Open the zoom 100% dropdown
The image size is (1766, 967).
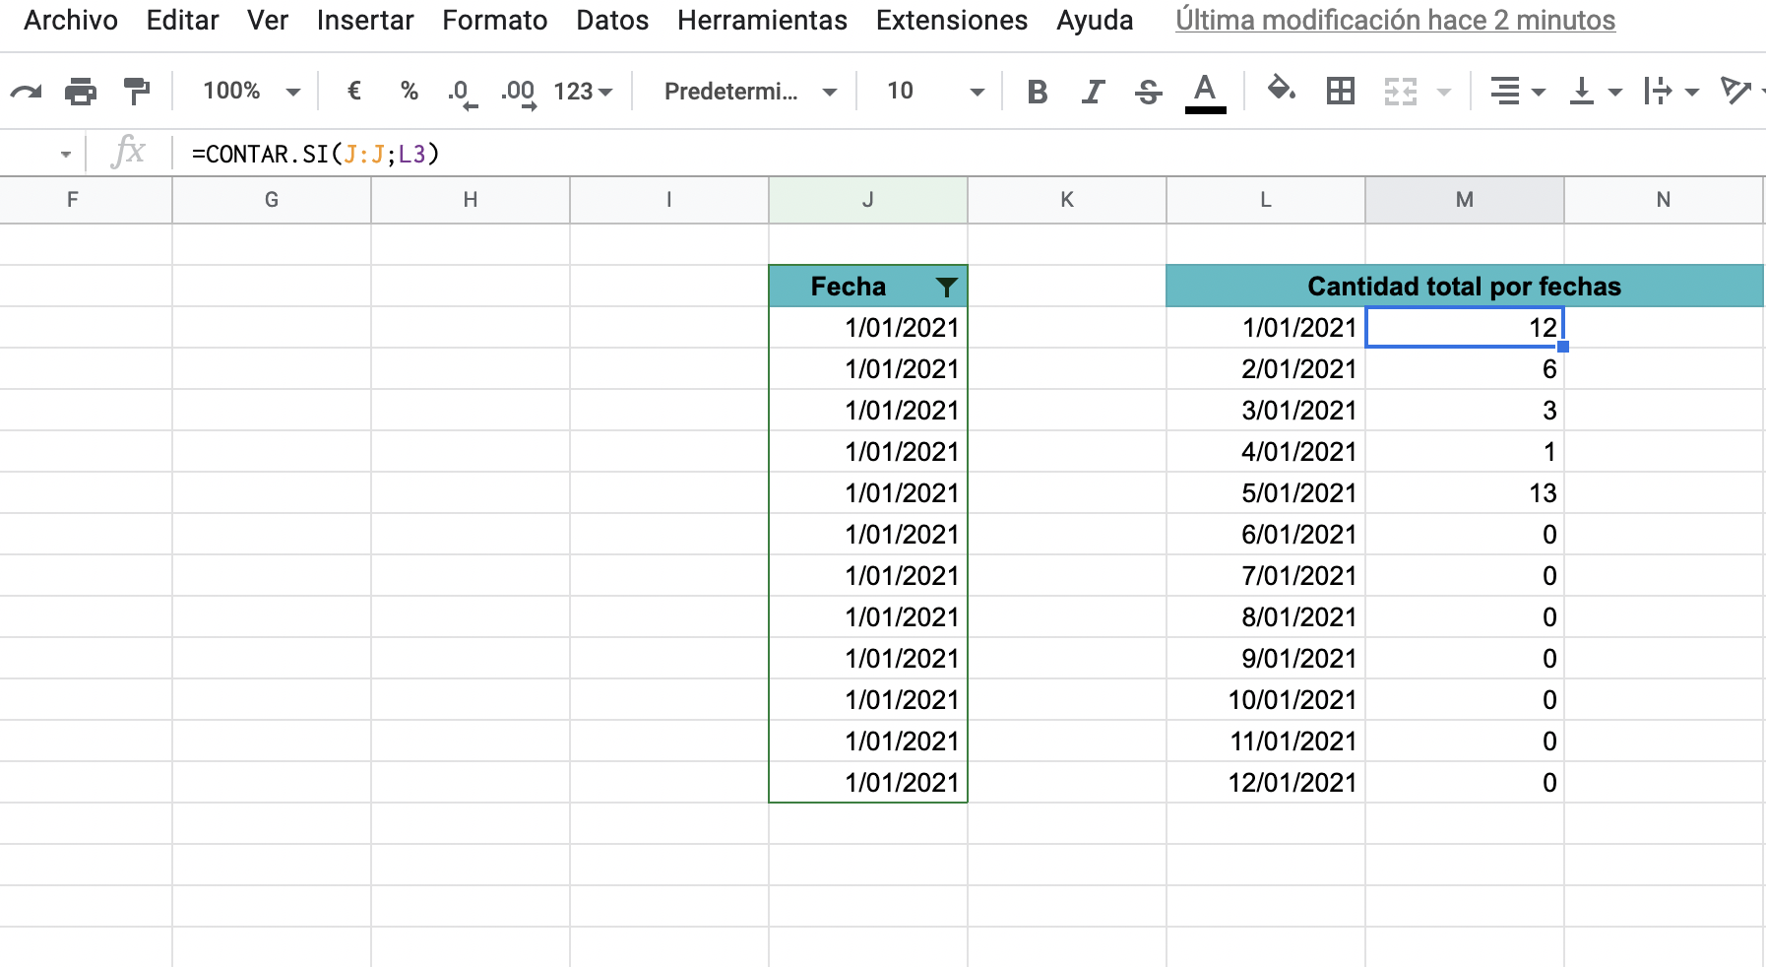[251, 92]
